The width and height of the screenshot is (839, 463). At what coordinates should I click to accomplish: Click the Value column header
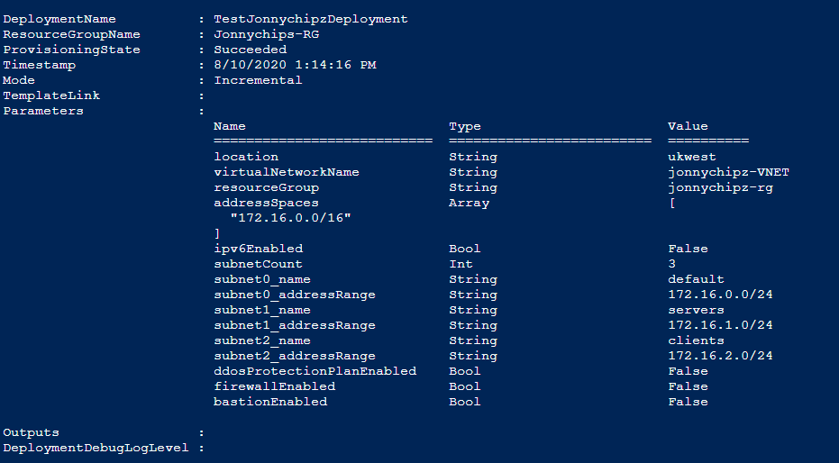pyautogui.click(x=688, y=126)
